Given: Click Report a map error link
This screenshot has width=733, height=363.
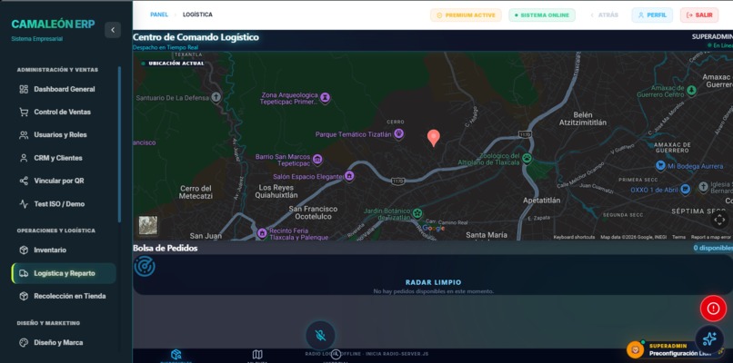Looking at the screenshot, I should 711,237.
